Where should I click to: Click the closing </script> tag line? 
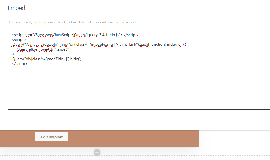(x=19, y=64)
